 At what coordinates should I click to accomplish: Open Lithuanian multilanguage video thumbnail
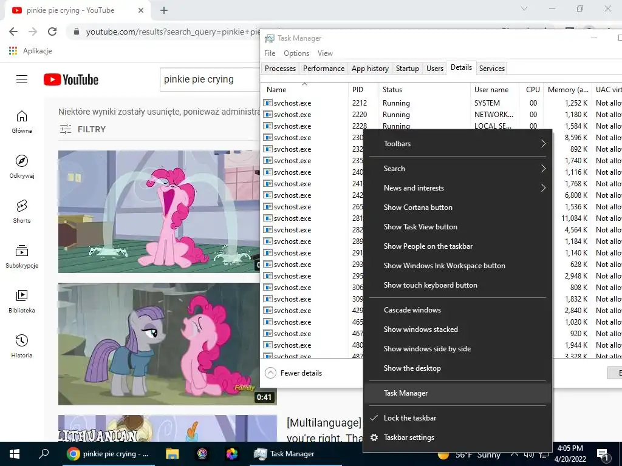168,428
